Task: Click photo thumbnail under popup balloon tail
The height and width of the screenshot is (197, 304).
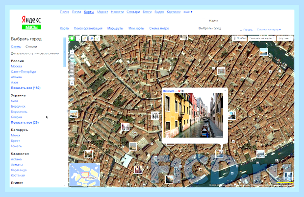Action: [x=219, y=154]
